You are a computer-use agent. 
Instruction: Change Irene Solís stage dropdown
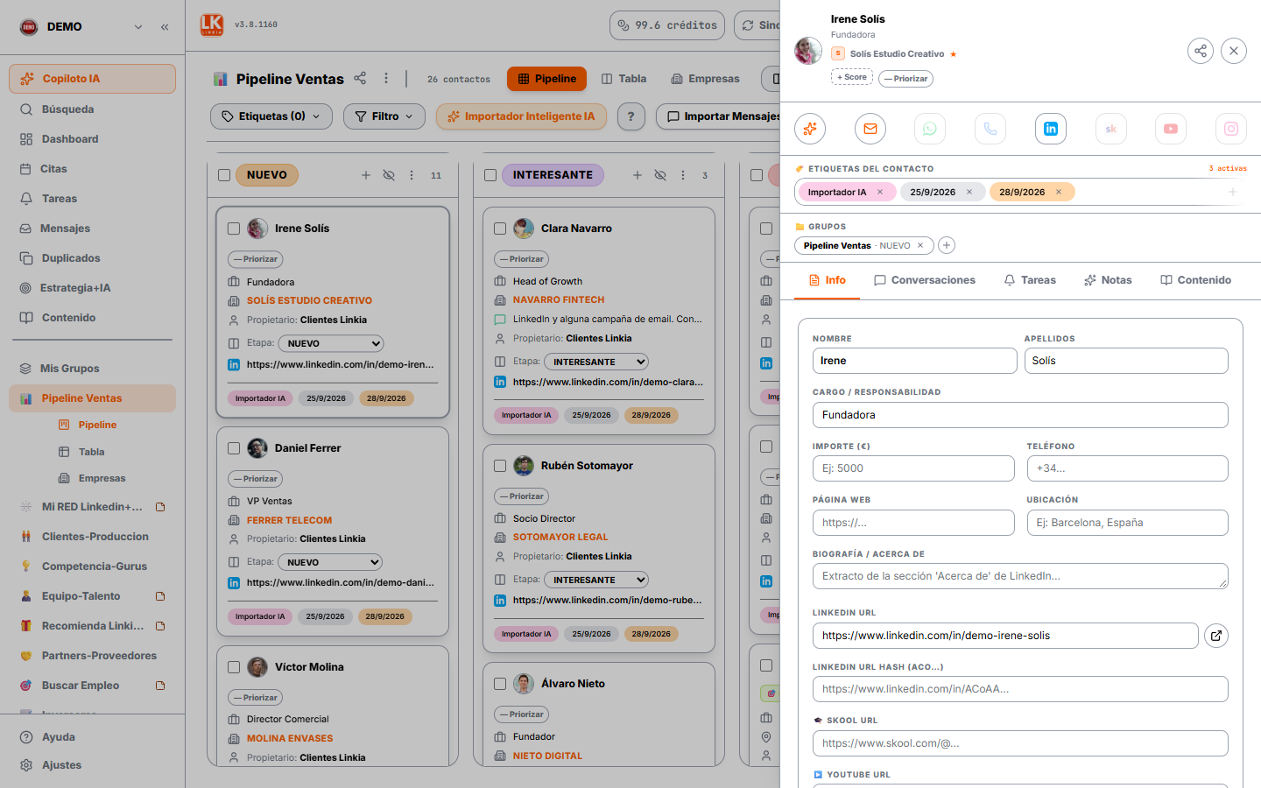click(x=331, y=344)
